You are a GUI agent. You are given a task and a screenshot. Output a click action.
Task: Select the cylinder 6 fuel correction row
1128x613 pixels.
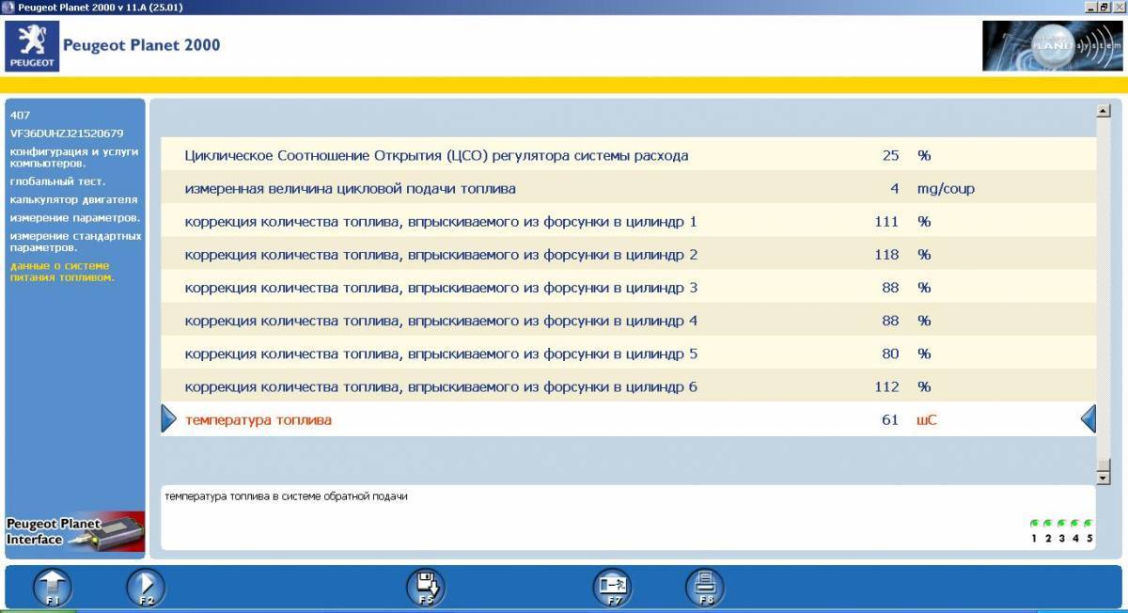click(x=441, y=386)
